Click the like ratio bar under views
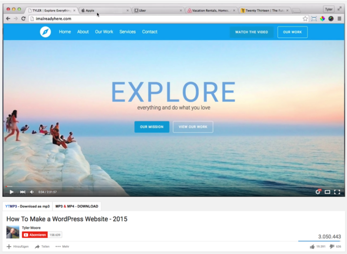Viewport: 347px width, 254px height. click(319, 241)
